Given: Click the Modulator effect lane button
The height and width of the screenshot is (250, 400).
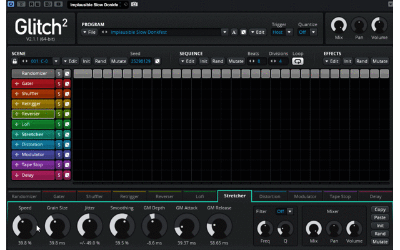Looking at the screenshot, I should pyautogui.click(x=33, y=155).
